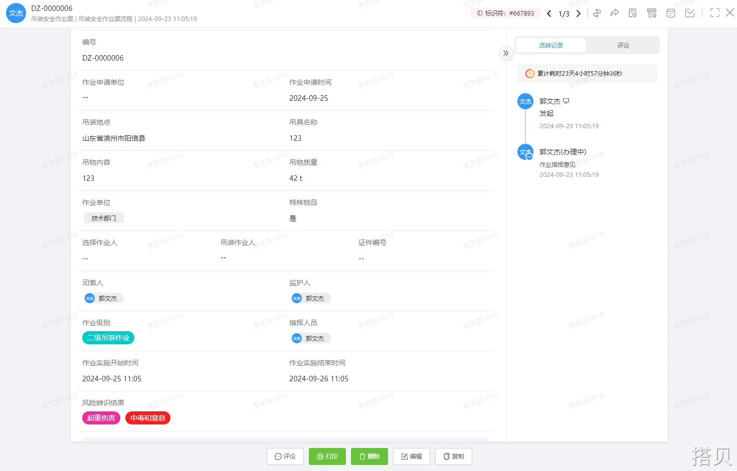Viewport: 737px width, 471px height.
Task: Open the document shield icon in header
Action: [x=633, y=13]
